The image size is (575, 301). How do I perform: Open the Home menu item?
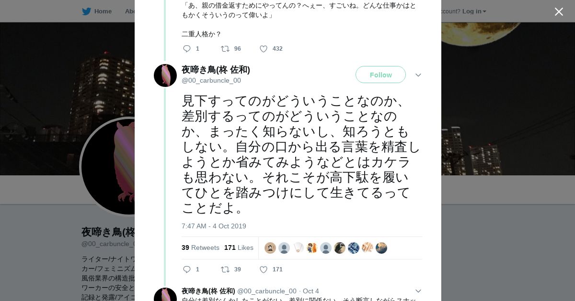(103, 11)
